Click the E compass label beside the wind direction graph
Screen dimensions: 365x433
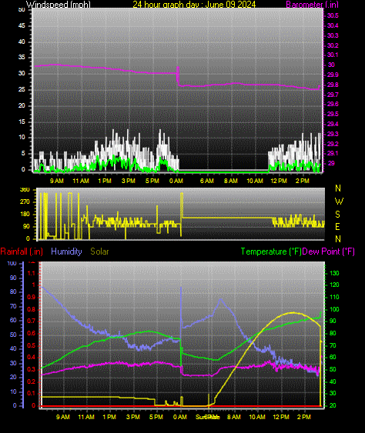point(337,227)
